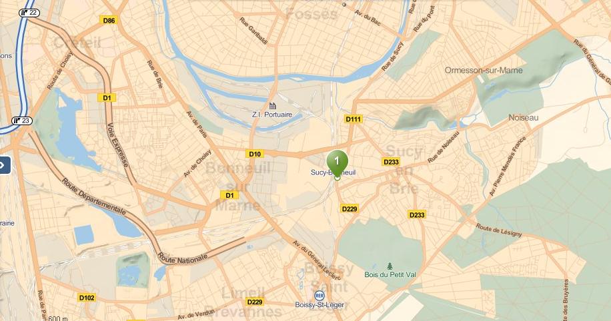Image resolution: width=611 pixels, height=321 pixels.
Task: Click the RER station icon at Boissy-St-Léger
Action: tap(319, 296)
